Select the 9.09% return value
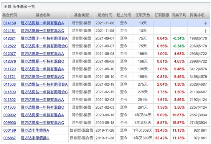211x144 pixels. click(x=162, y=115)
